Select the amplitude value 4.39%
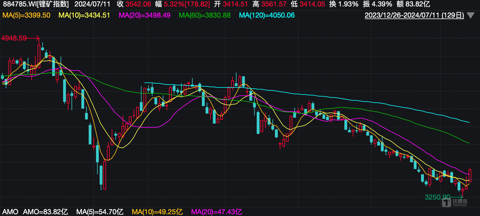Screen dimensions: 480x216 tap(382, 4)
